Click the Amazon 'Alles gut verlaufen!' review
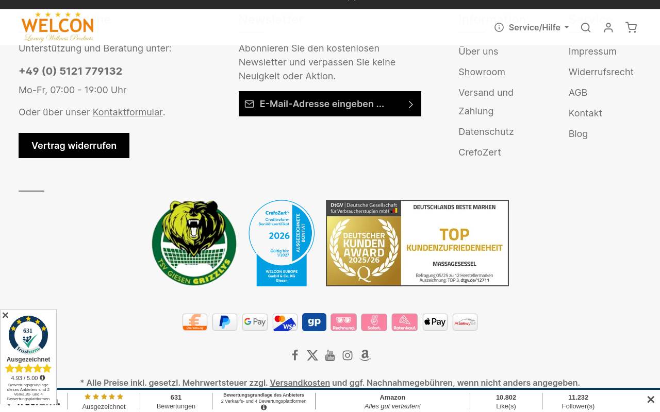This screenshot has height=412, width=660. coord(392,402)
